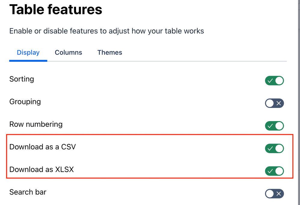Click the checkmark icon on the CSV download switch
The width and height of the screenshot is (300, 205).
point(270,148)
